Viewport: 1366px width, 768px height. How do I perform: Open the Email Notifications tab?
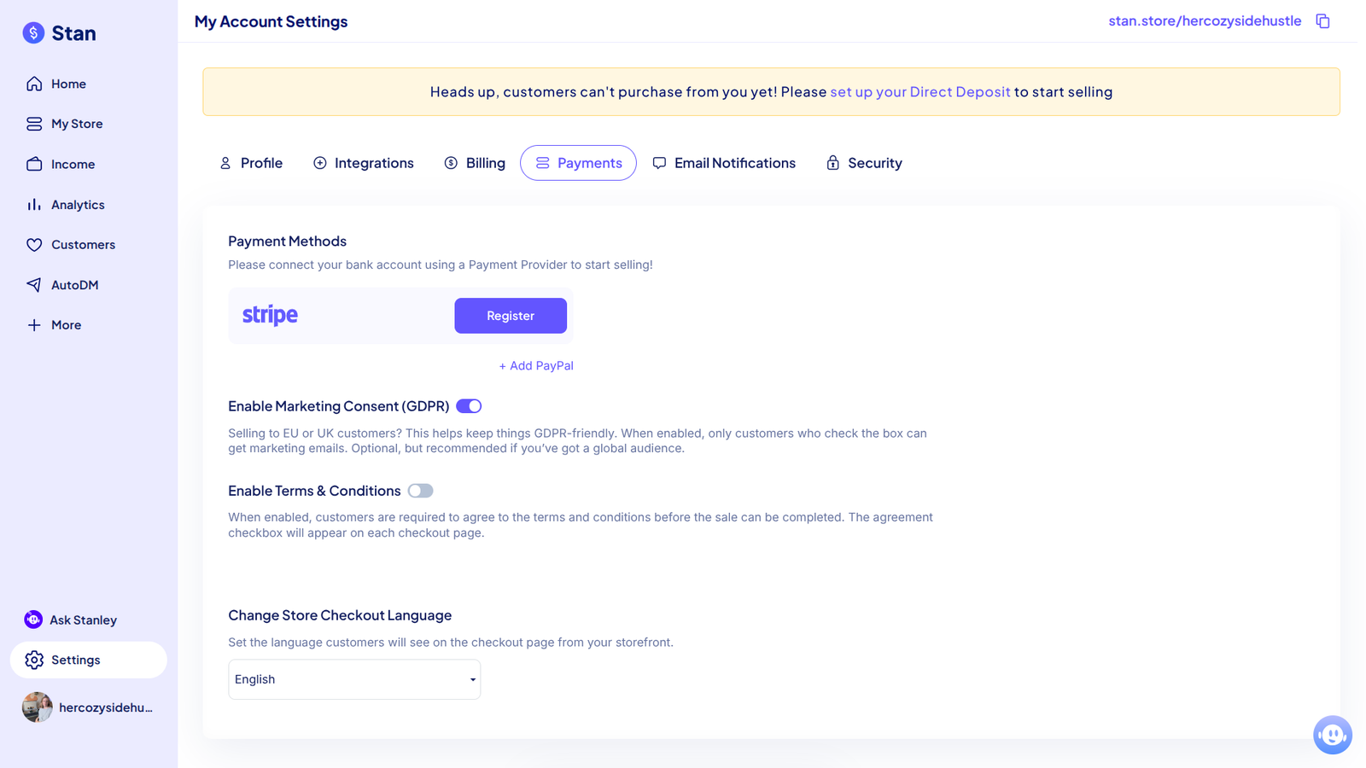tap(724, 163)
